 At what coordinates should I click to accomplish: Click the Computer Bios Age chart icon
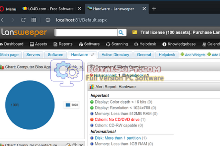pyautogui.click(x=2, y=67)
